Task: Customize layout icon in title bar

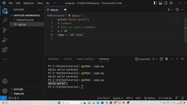Action: 171,3
